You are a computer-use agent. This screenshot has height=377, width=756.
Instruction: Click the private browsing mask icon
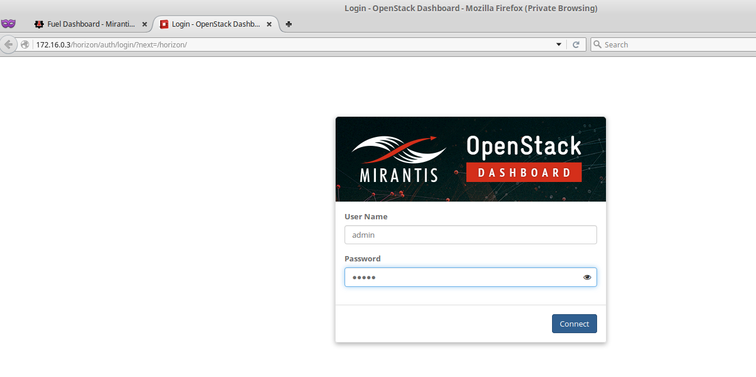pyautogui.click(x=8, y=24)
